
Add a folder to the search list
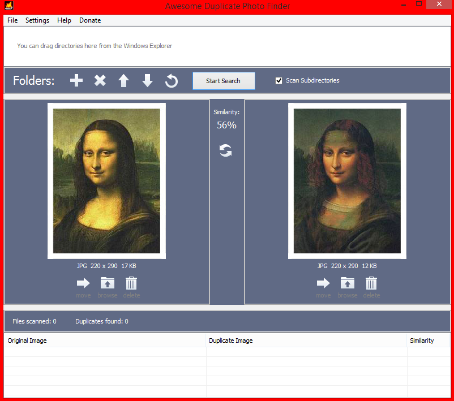(x=76, y=80)
